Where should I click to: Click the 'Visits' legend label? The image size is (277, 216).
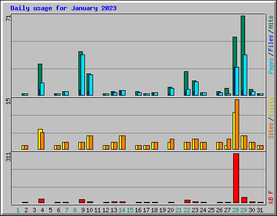pos(271,106)
